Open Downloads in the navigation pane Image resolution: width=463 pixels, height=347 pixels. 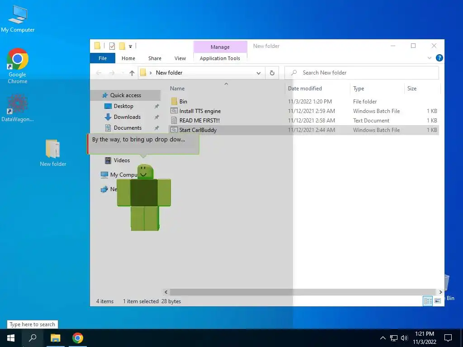(127, 117)
